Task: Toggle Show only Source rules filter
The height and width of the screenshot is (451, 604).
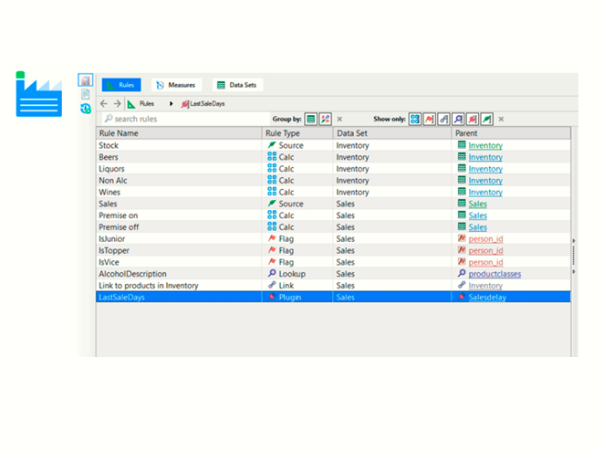Action: pyautogui.click(x=487, y=119)
